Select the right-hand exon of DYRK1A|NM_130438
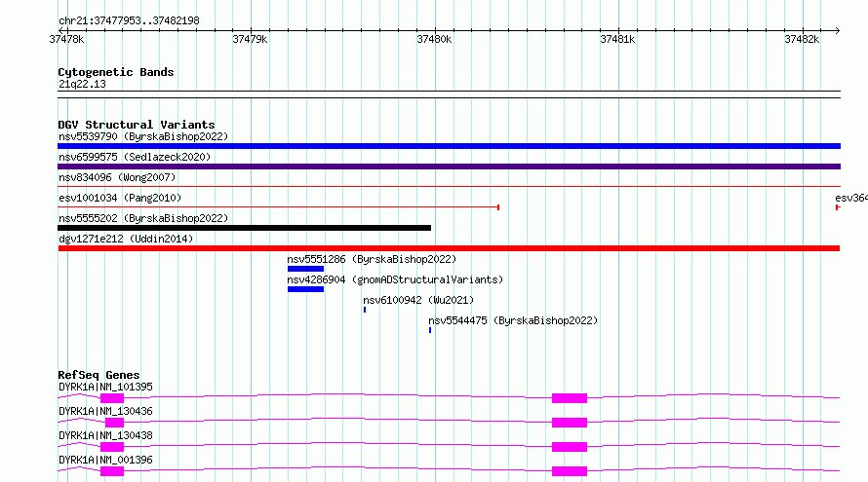 click(569, 447)
